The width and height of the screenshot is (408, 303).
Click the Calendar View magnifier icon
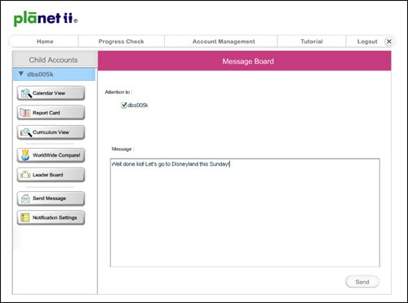click(26, 93)
